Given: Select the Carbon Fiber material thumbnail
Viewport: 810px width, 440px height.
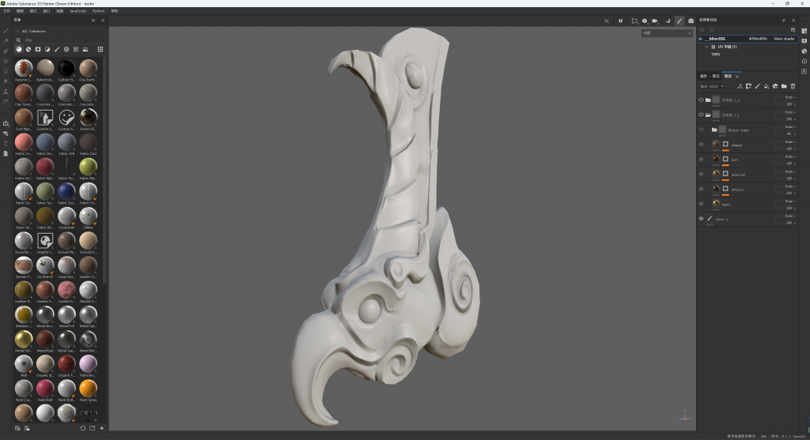Looking at the screenshot, I should tap(67, 68).
